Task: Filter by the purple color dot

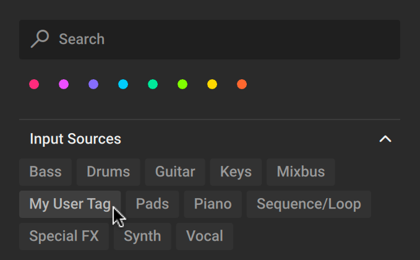Action: pos(93,84)
